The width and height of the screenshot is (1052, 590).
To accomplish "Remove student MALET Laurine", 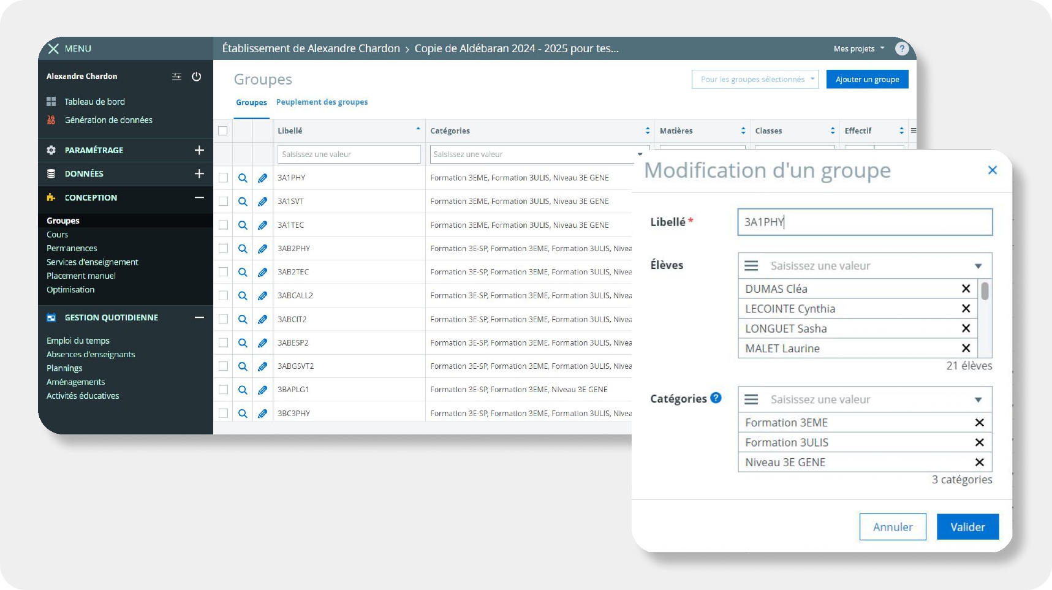I will pyautogui.click(x=966, y=348).
